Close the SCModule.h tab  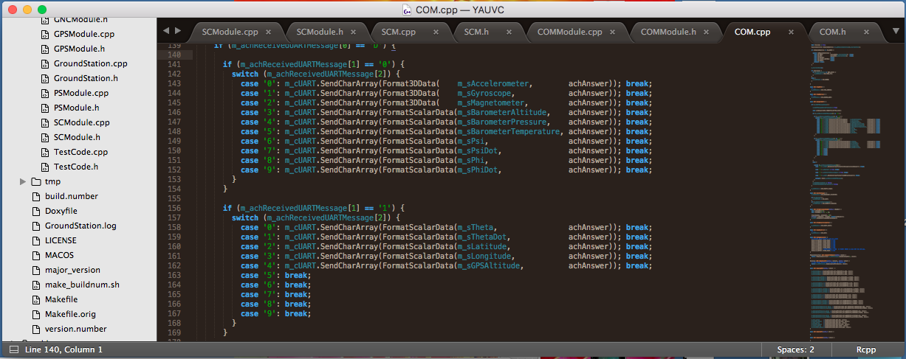pyautogui.click(x=354, y=32)
